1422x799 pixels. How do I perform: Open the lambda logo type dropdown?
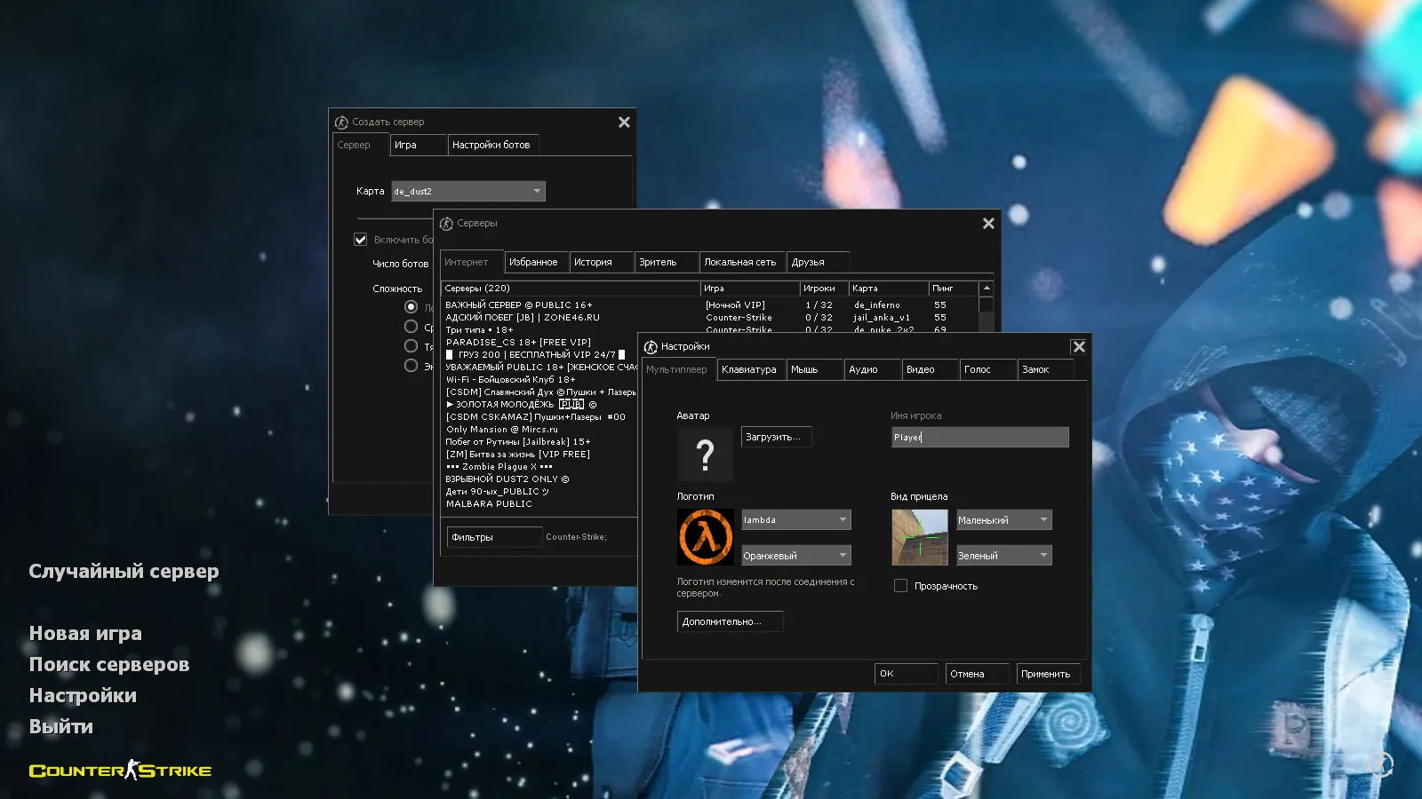[795, 520]
